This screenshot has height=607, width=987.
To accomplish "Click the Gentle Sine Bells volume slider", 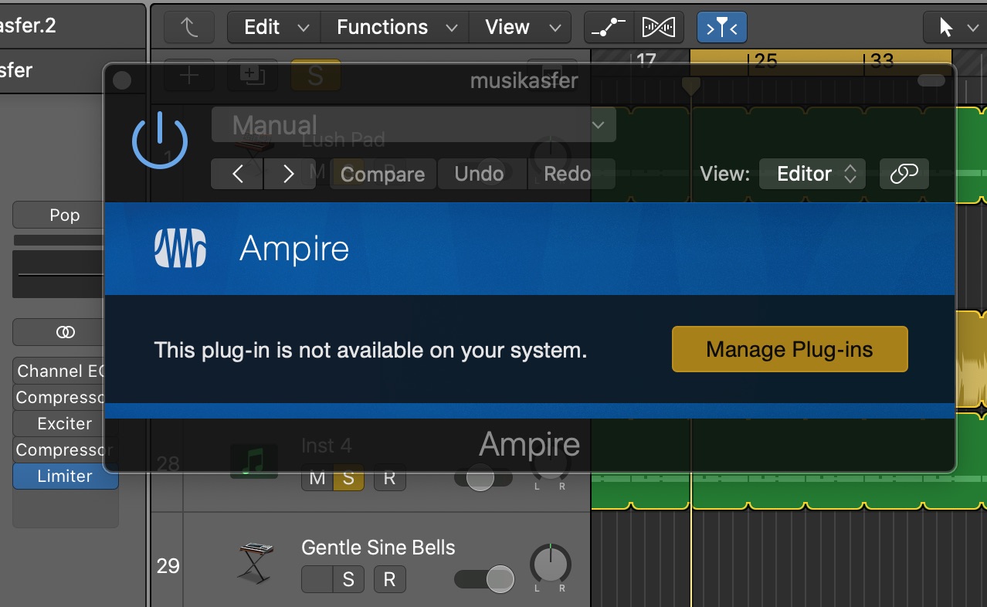I will click(484, 578).
